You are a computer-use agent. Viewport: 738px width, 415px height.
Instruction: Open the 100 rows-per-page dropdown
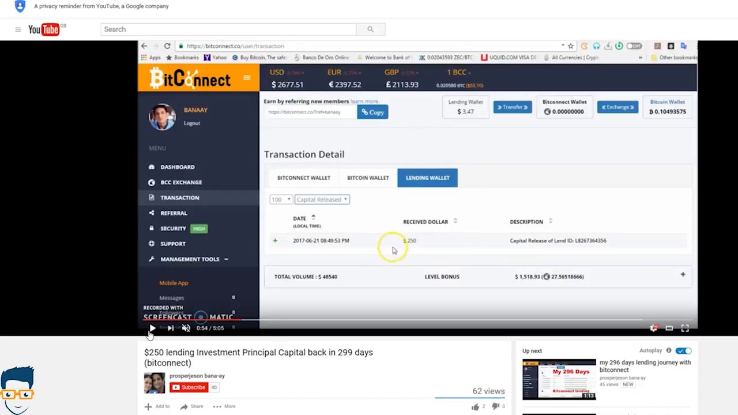click(280, 199)
